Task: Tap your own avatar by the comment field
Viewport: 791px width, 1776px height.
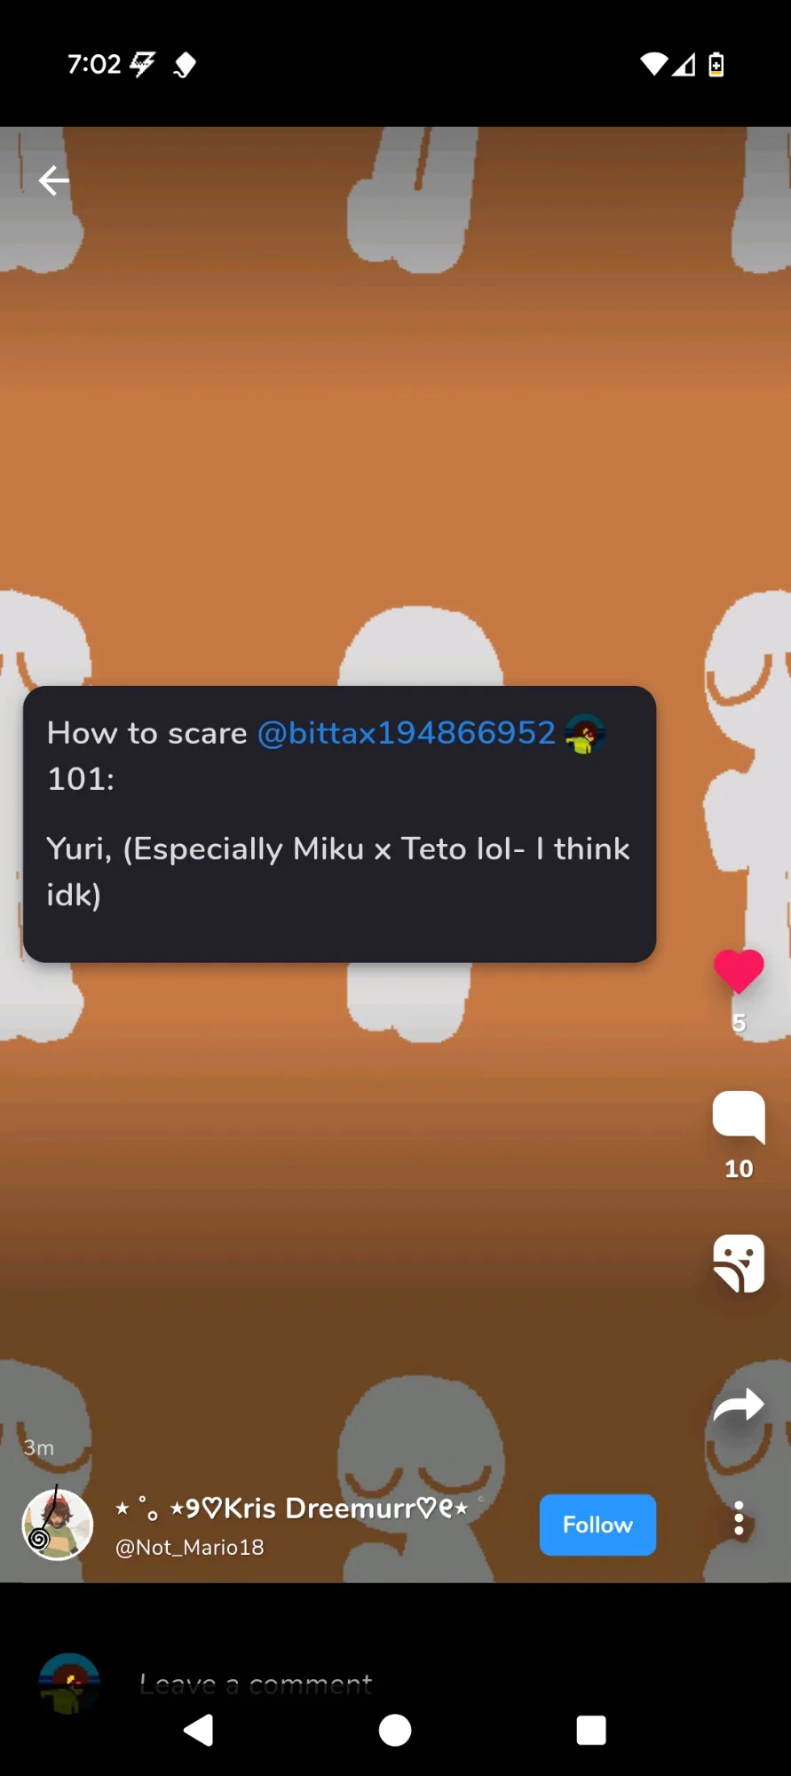Action: [69, 1683]
